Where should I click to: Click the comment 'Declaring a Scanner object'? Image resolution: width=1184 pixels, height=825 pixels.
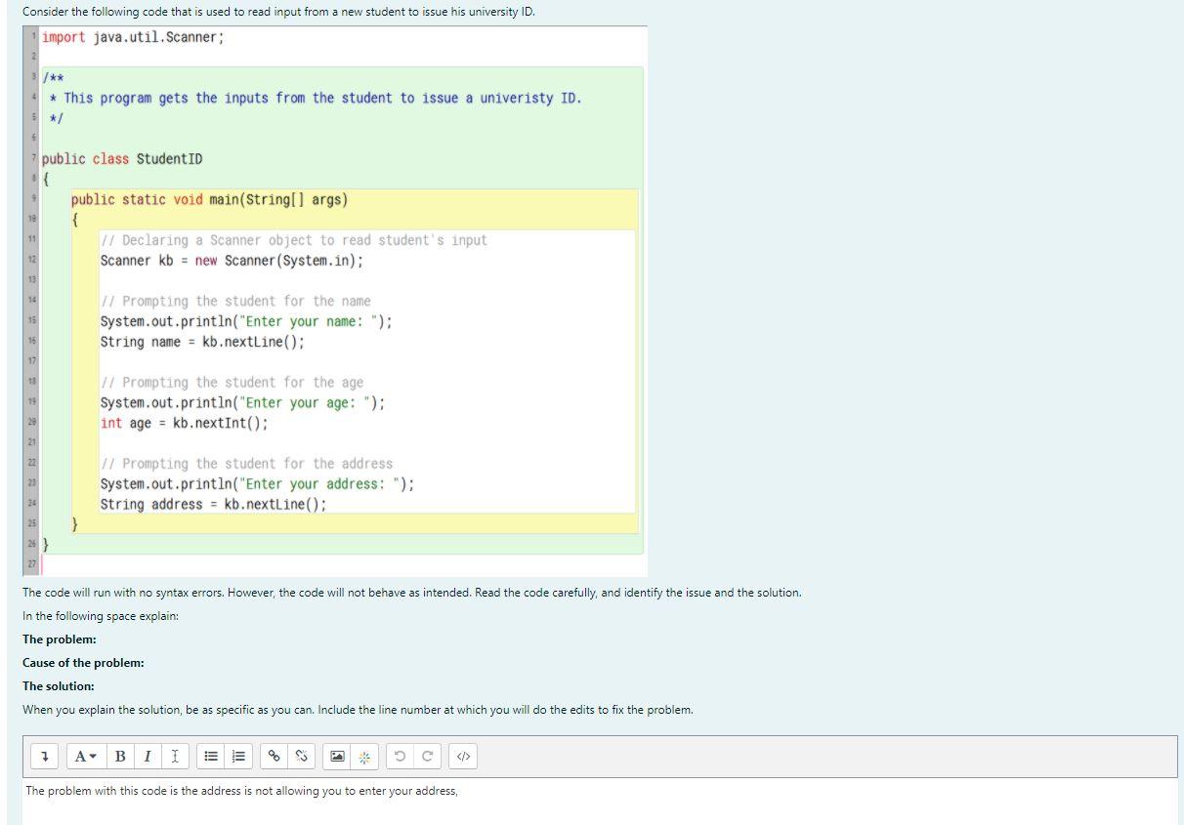[x=293, y=240]
